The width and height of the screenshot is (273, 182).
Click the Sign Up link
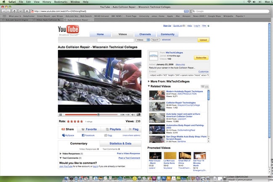coord(167,26)
